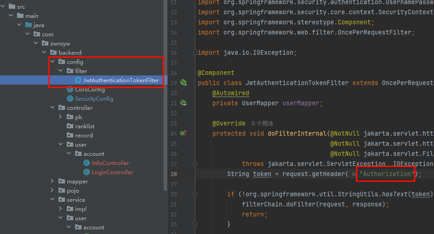Open SecurityConfig in the project tree

point(94,98)
